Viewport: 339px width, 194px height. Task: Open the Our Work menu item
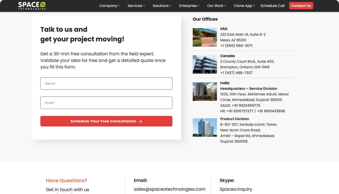[x=215, y=6]
